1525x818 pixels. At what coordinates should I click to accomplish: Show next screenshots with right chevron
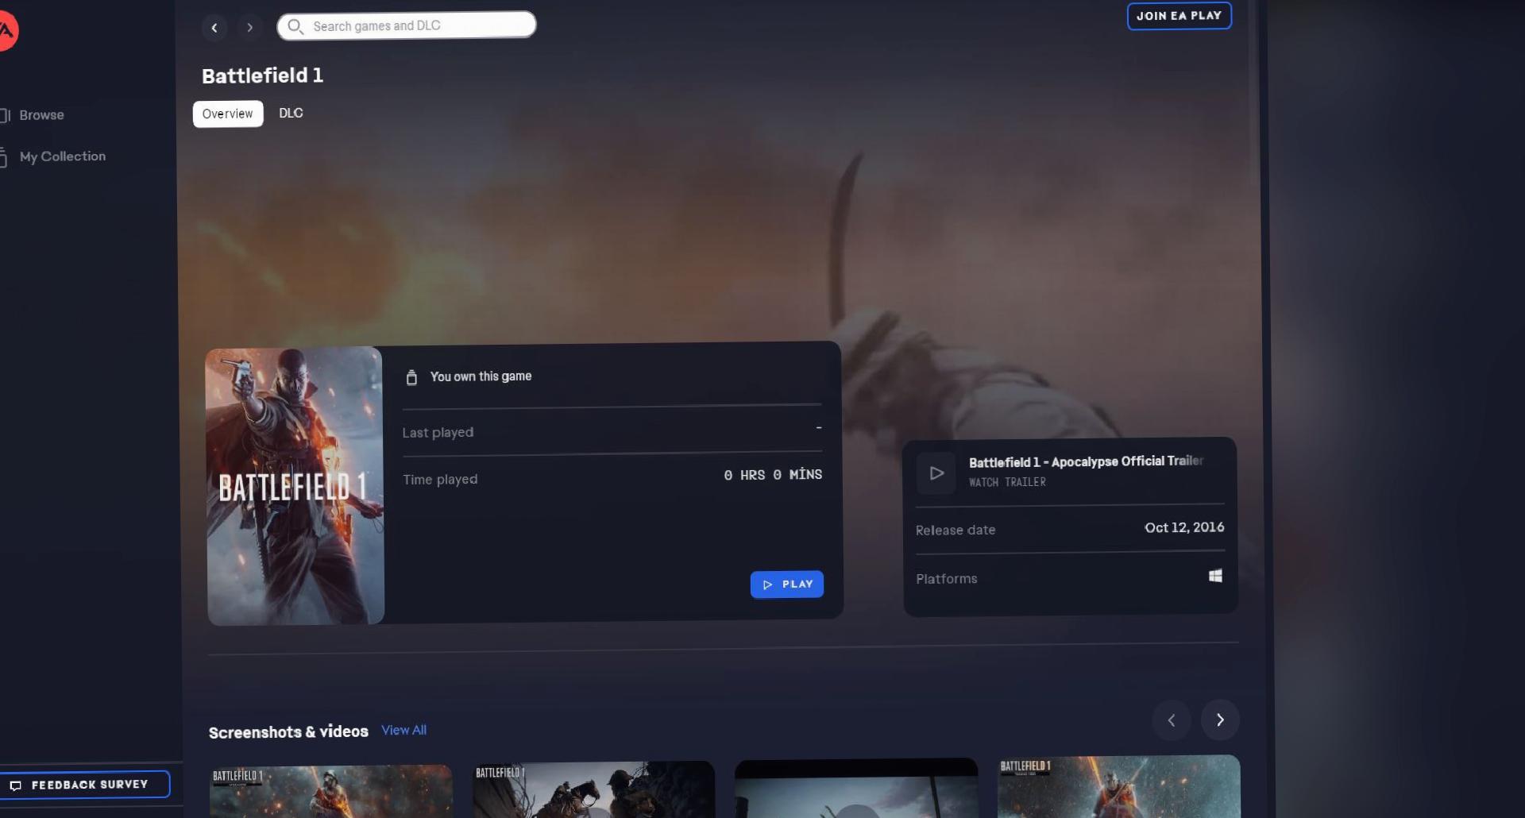[x=1220, y=720]
